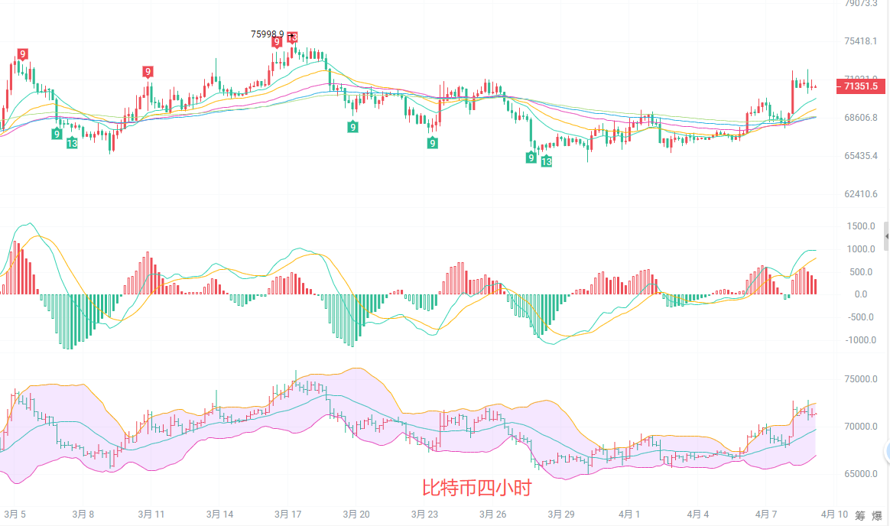Viewport: 890px width, 526px height.
Task: Click the 75998.9 high price label
Action: pyautogui.click(x=267, y=34)
